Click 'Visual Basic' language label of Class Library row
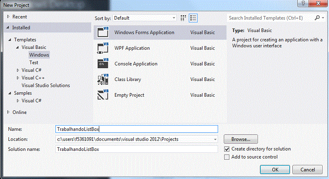 pyautogui.click(x=202, y=79)
